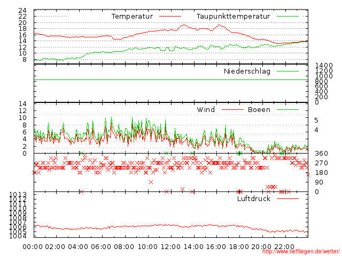342x256 pixels.
Task: Click the Niederschlag legend label
Action: [247, 71]
